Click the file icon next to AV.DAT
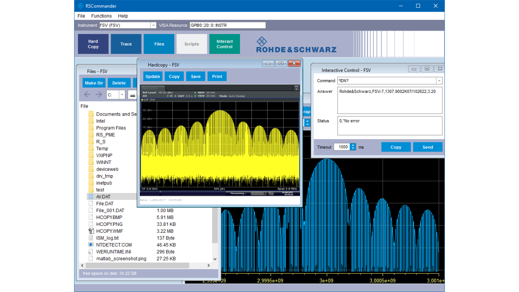 91,197
